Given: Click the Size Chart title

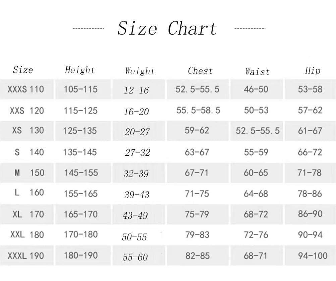Looking at the screenshot, I should point(167,28).
